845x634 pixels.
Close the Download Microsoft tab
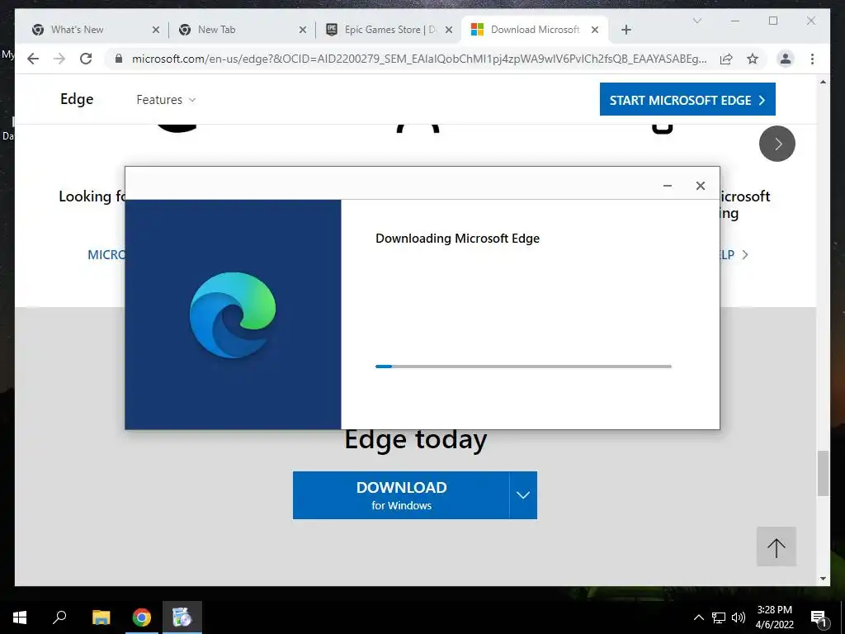pyautogui.click(x=595, y=30)
